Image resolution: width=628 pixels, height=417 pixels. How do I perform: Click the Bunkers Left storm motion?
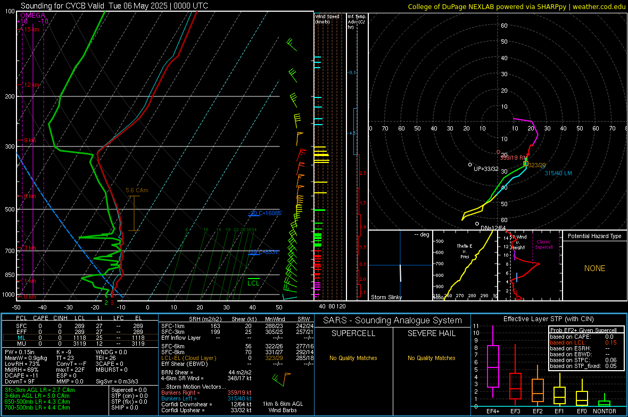pyautogui.click(x=206, y=398)
